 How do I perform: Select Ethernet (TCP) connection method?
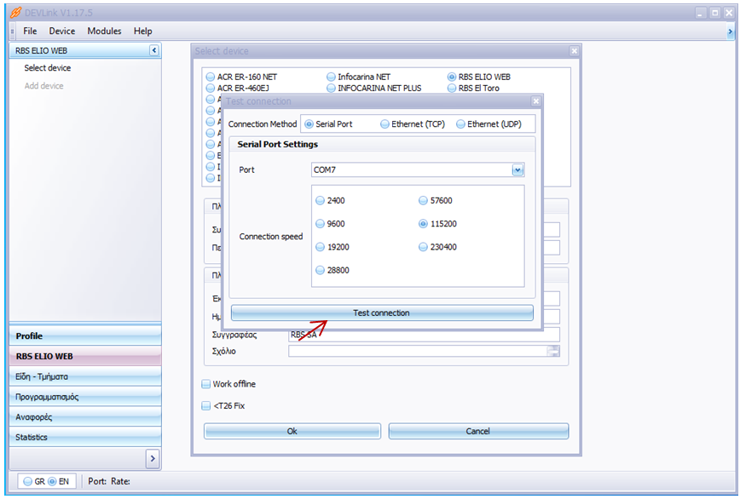coord(385,124)
